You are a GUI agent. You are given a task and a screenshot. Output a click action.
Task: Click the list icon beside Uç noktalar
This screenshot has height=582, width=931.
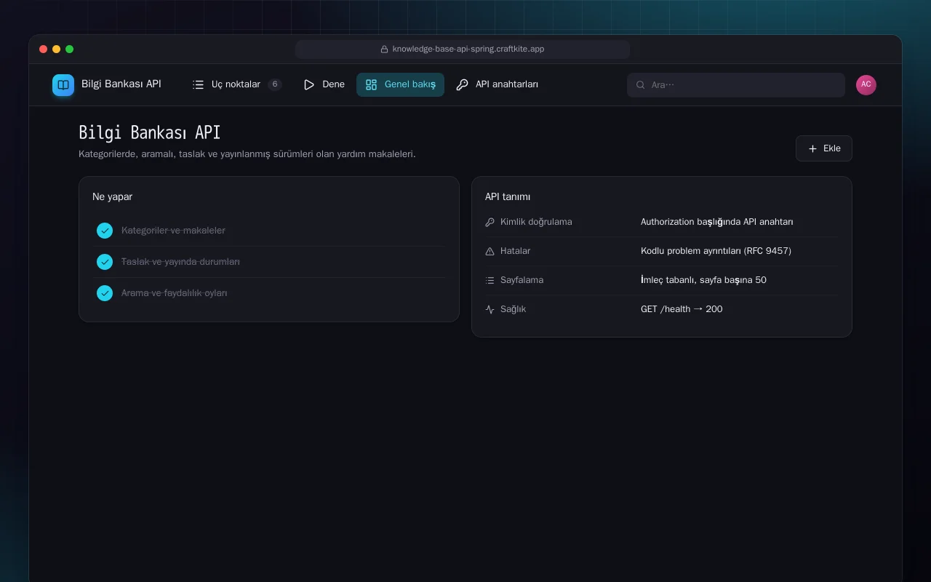click(x=198, y=84)
